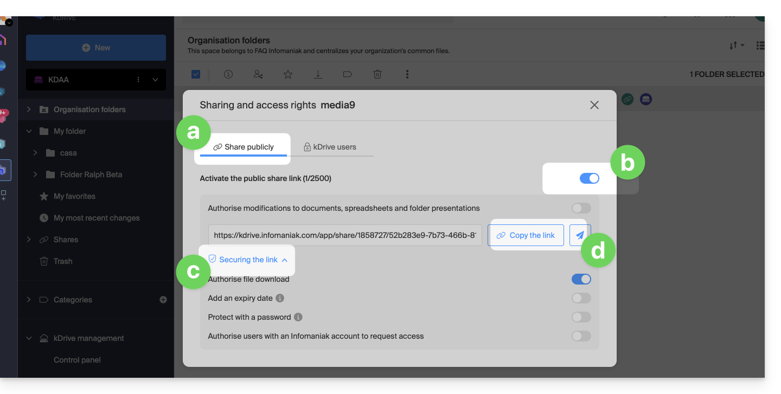
Task: Click the info icon in folder toolbar
Action: pos(228,74)
